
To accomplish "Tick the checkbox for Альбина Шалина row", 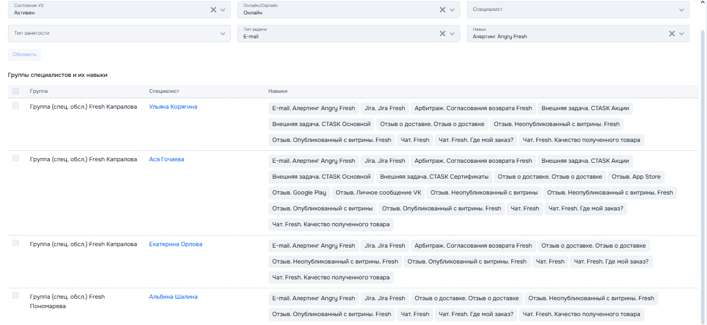I will (x=16, y=296).
